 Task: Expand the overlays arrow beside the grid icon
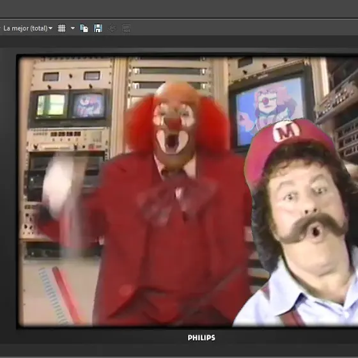pyautogui.click(x=73, y=28)
